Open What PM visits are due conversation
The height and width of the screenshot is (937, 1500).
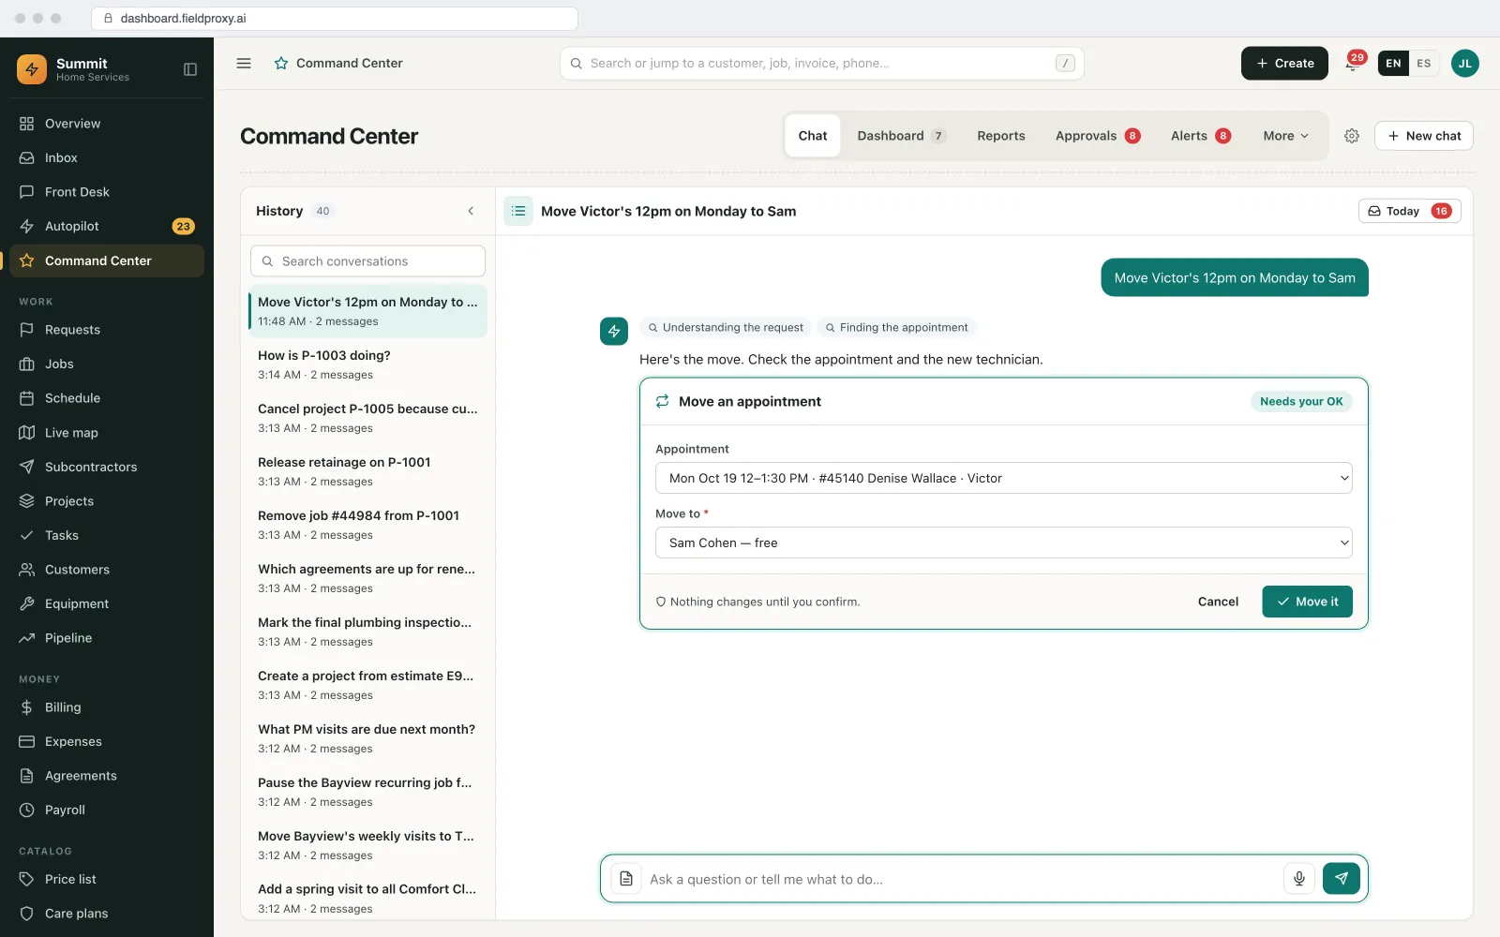pyautogui.click(x=367, y=738)
